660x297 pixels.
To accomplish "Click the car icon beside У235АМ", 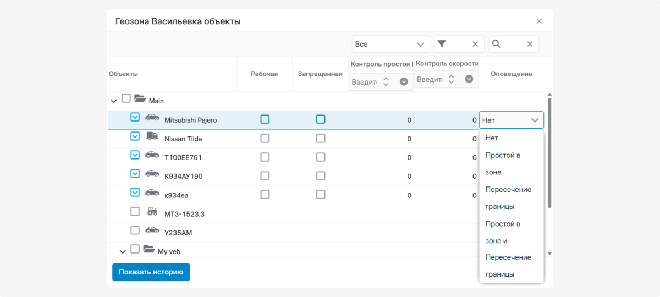I will (152, 231).
